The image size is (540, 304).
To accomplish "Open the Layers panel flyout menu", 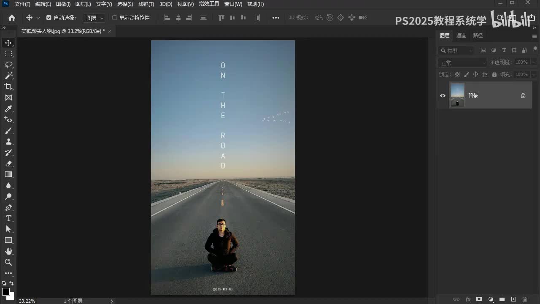I will (x=535, y=36).
